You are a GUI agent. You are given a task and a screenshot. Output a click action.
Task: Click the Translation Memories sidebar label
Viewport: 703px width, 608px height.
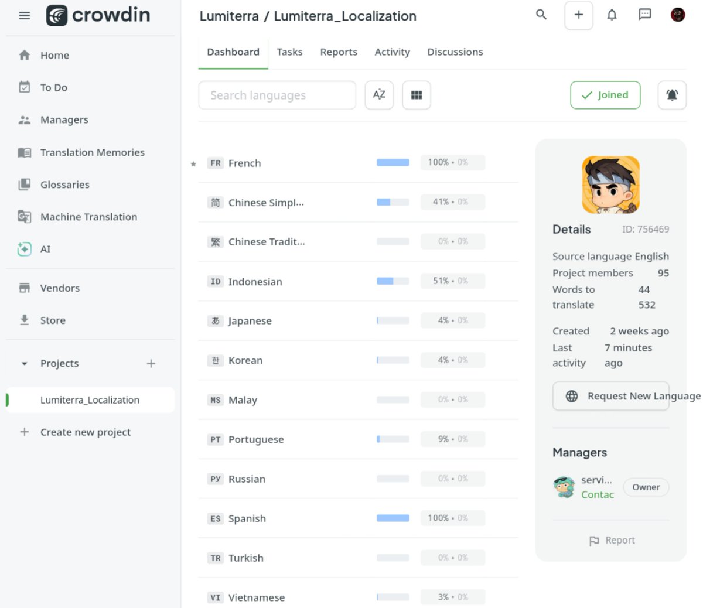click(x=93, y=152)
